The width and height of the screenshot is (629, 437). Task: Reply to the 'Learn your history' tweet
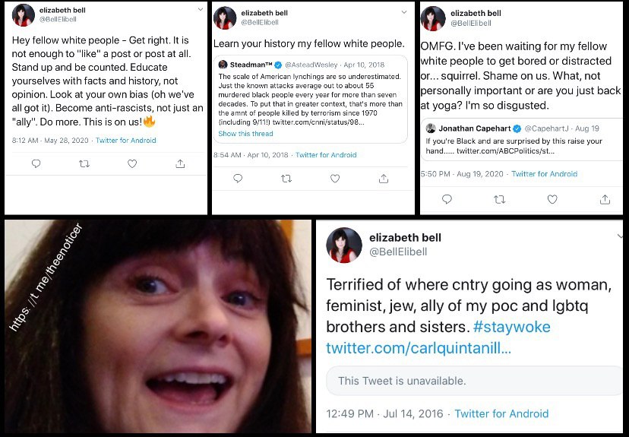pos(238,179)
